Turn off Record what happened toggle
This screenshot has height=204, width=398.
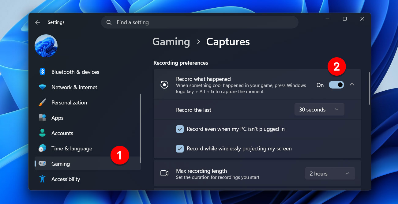coord(336,85)
